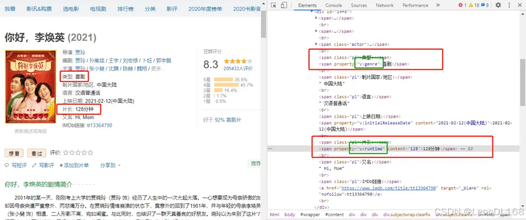Click the 5星 rating bar

click(x=224, y=80)
